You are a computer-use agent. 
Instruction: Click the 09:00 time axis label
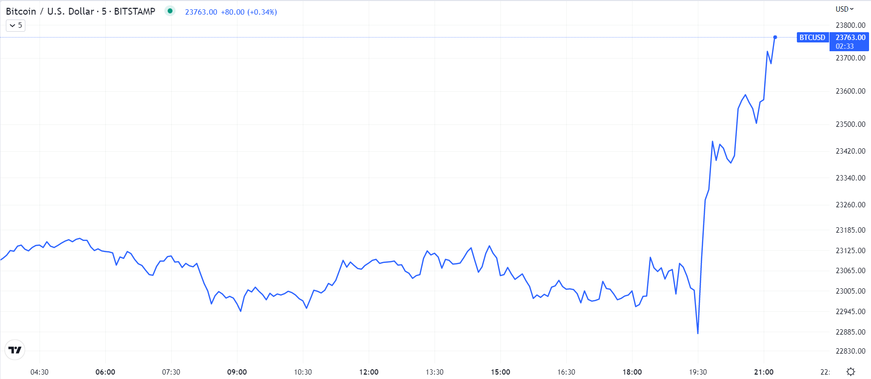(x=237, y=372)
